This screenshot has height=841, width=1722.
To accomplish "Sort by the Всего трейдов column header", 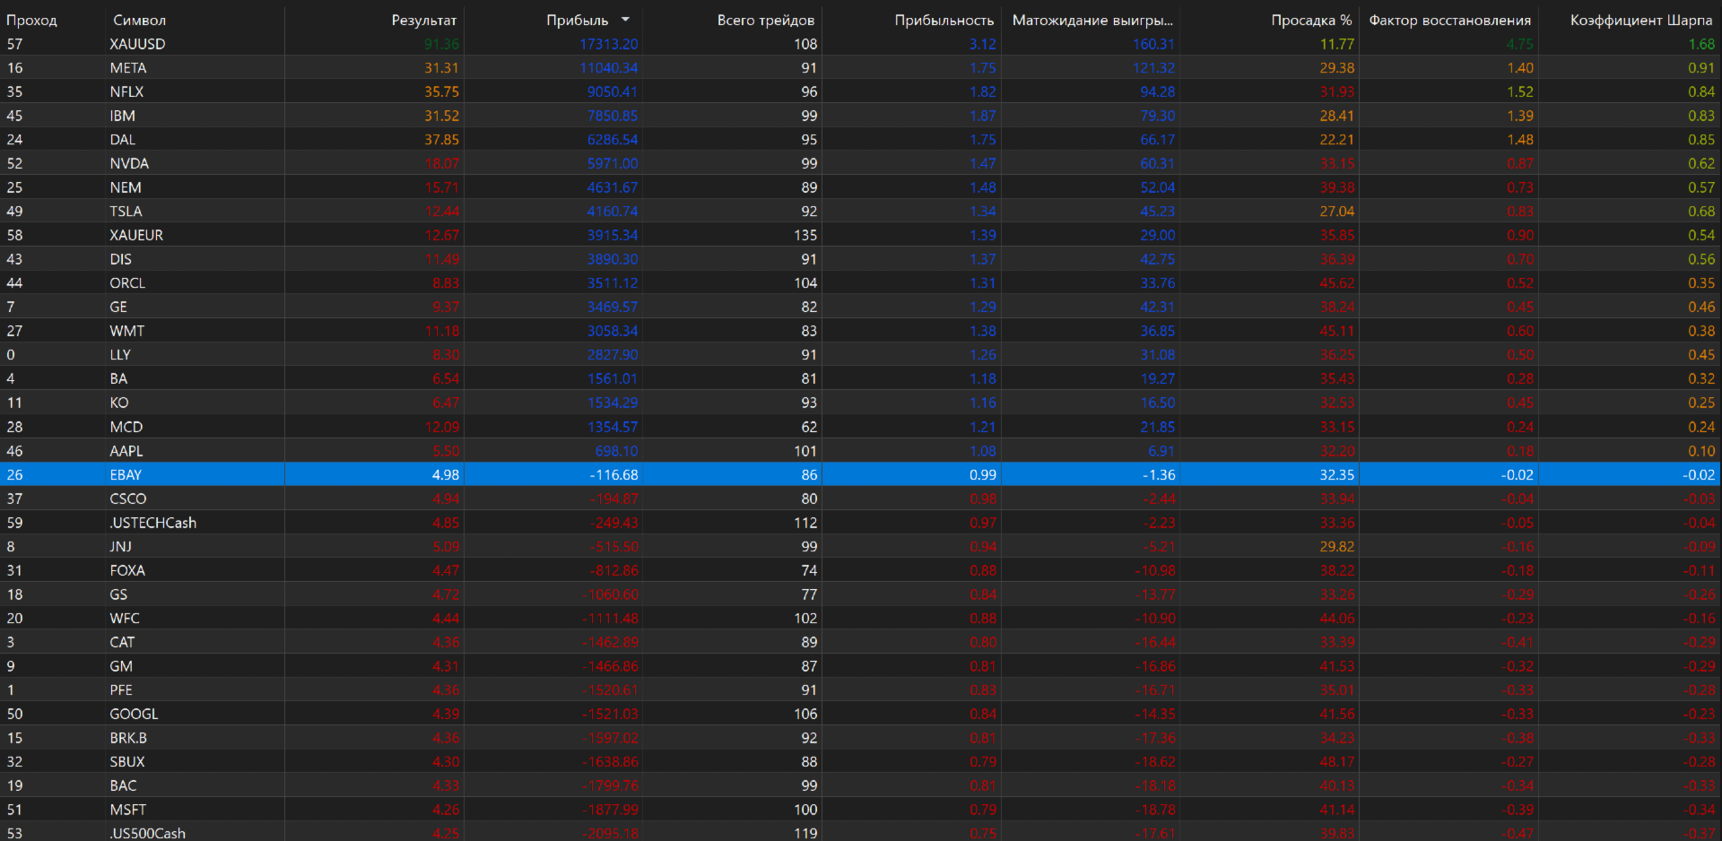I will pos(766,20).
